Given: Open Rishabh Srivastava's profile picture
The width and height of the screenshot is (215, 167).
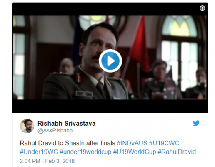Looking at the screenshot, I should click(x=27, y=126).
